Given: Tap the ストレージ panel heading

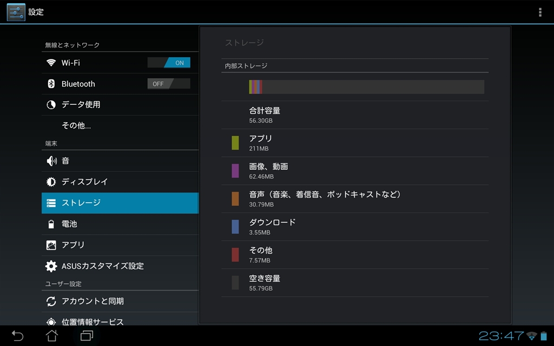Looking at the screenshot, I should (x=245, y=43).
